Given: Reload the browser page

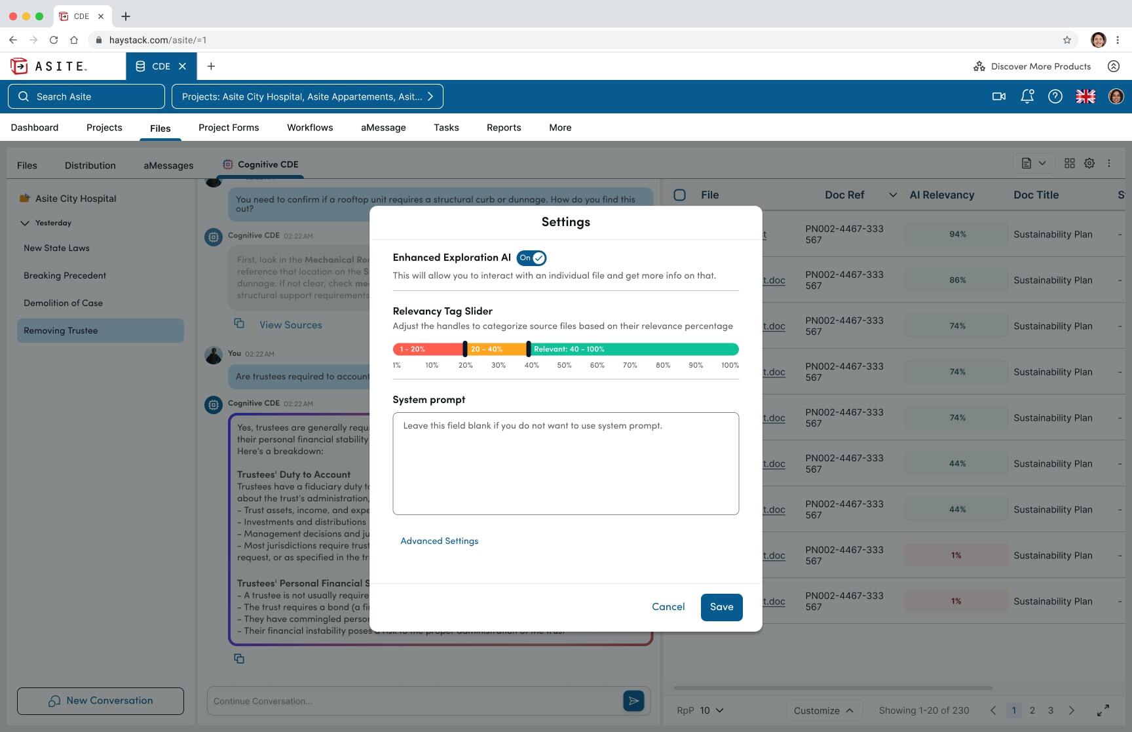Looking at the screenshot, I should (54, 40).
